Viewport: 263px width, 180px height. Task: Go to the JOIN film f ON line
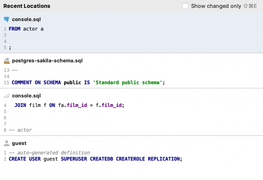click(x=69, y=106)
